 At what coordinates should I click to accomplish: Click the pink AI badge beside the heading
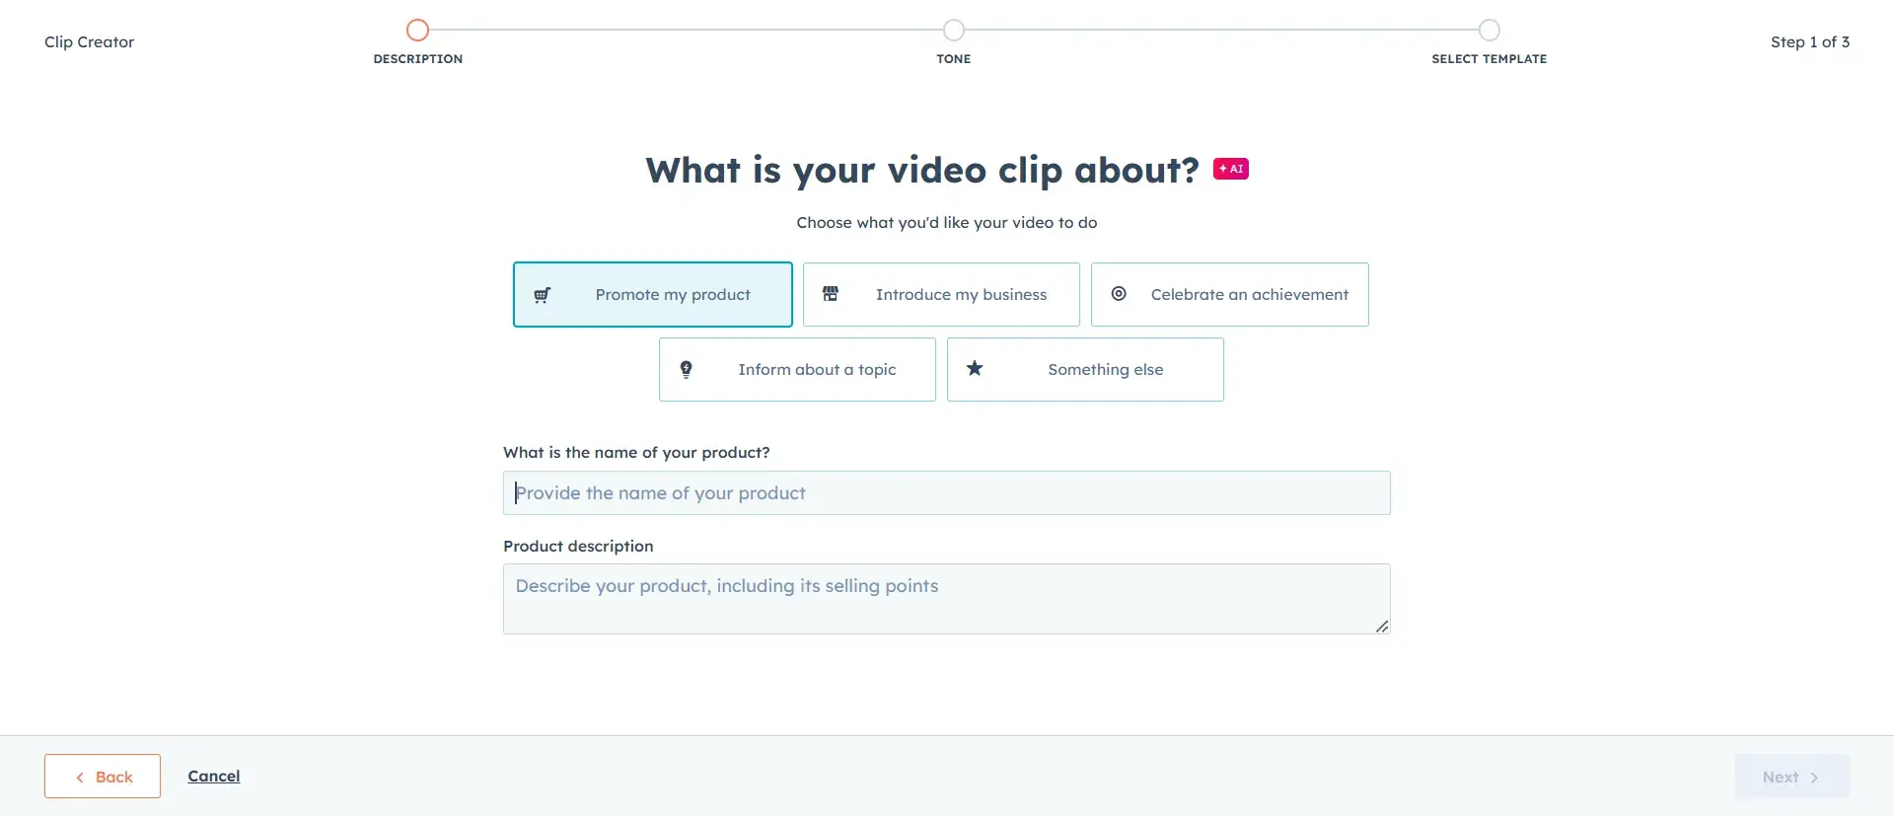(x=1230, y=169)
